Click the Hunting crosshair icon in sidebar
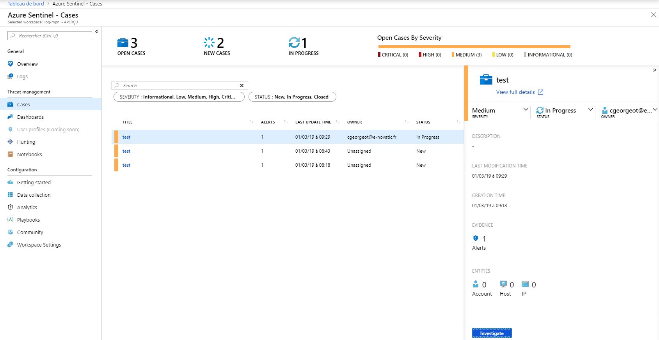The width and height of the screenshot is (659, 340). [11, 142]
